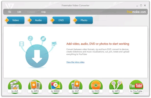Close the Freemake Video Converter window
The width and height of the screenshot is (151, 98).
pyautogui.click(x=145, y=5)
